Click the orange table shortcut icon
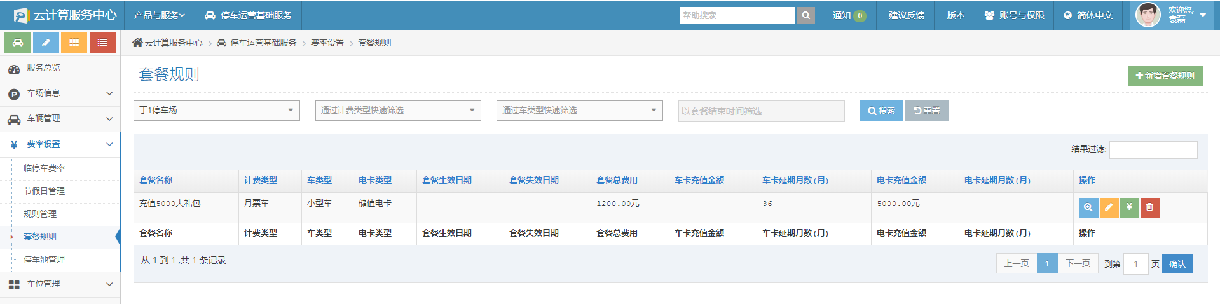1220x304 pixels. 74,43
